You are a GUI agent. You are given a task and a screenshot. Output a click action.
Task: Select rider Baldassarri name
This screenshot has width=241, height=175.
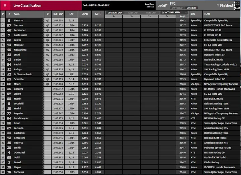point(20,35)
